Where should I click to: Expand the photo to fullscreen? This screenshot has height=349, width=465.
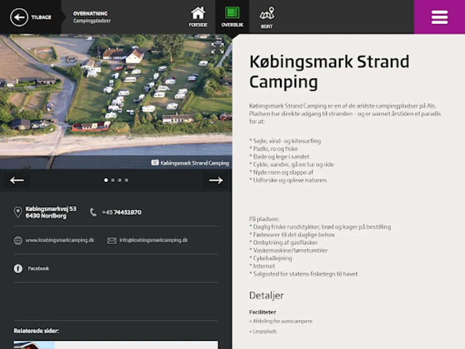(217, 48)
